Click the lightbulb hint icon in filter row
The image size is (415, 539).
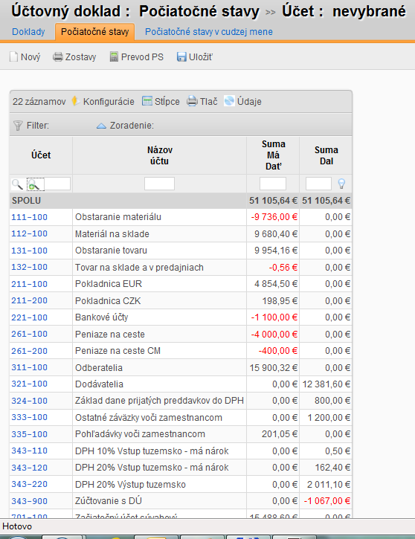pos(341,184)
